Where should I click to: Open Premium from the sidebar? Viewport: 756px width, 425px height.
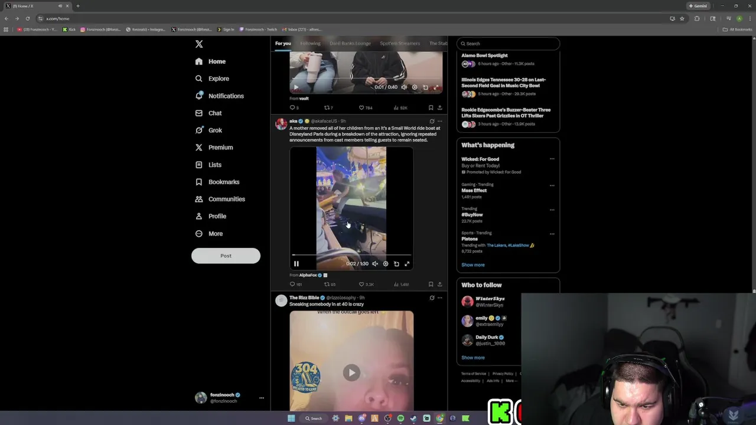[x=214, y=147]
